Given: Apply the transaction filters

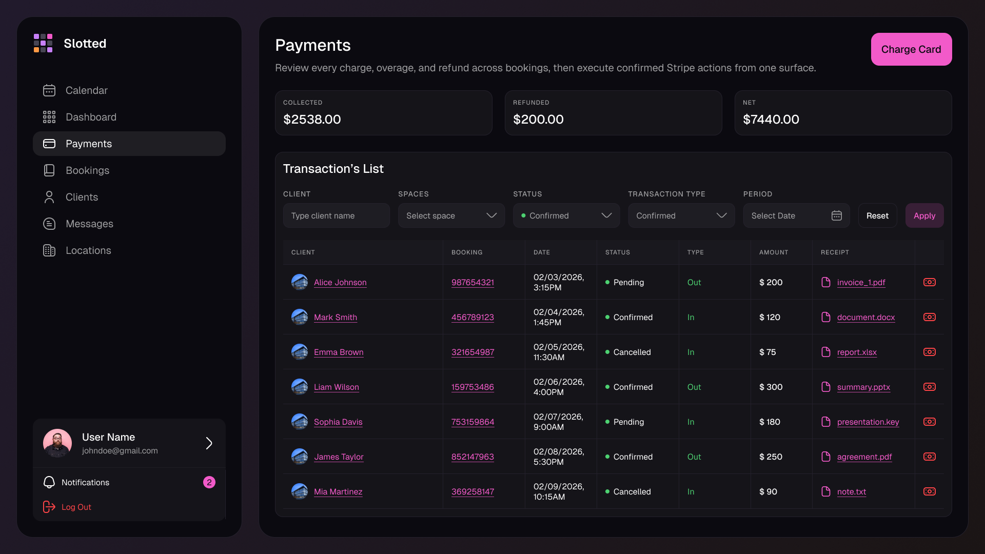Looking at the screenshot, I should tap(924, 215).
